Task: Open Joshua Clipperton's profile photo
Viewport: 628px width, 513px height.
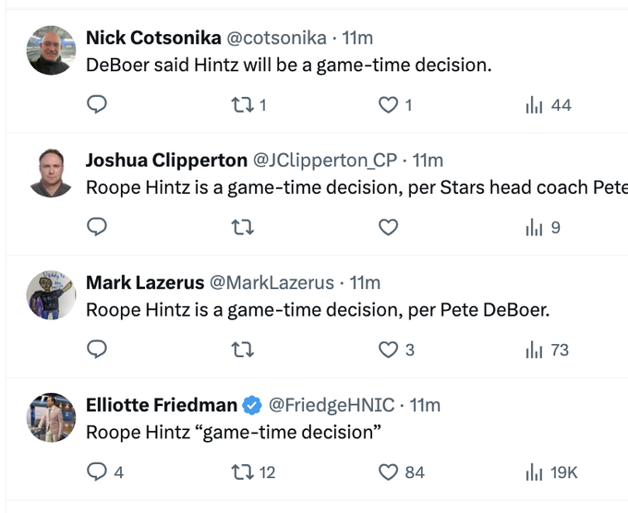Action: click(x=51, y=173)
